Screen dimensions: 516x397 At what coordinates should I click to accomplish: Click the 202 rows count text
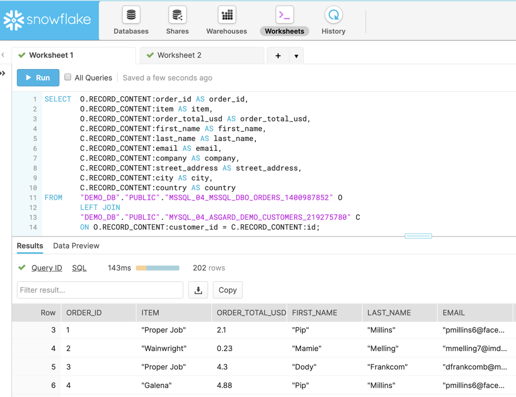[x=209, y=268]
